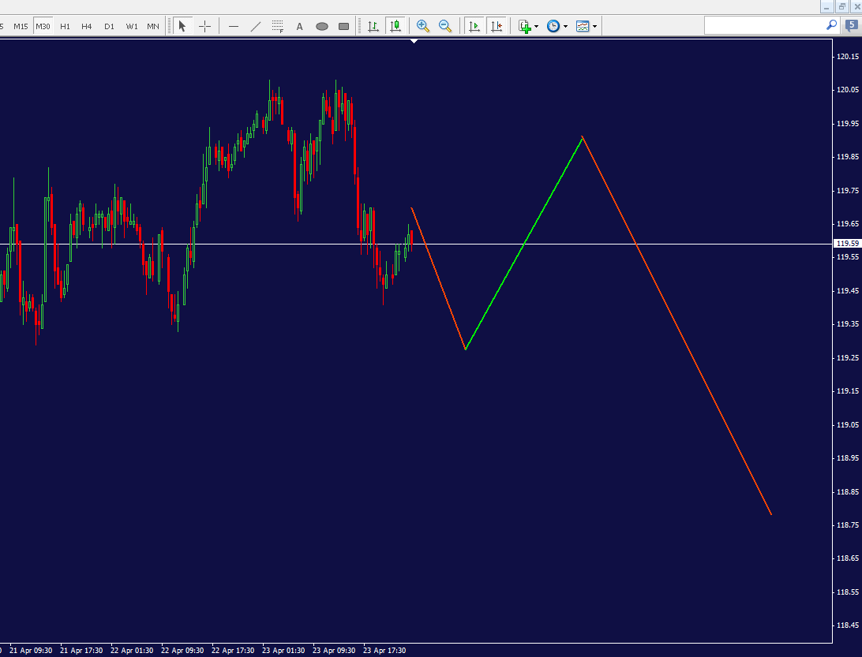
Task: Switch chart timeframe to D1
Action: 109,25
